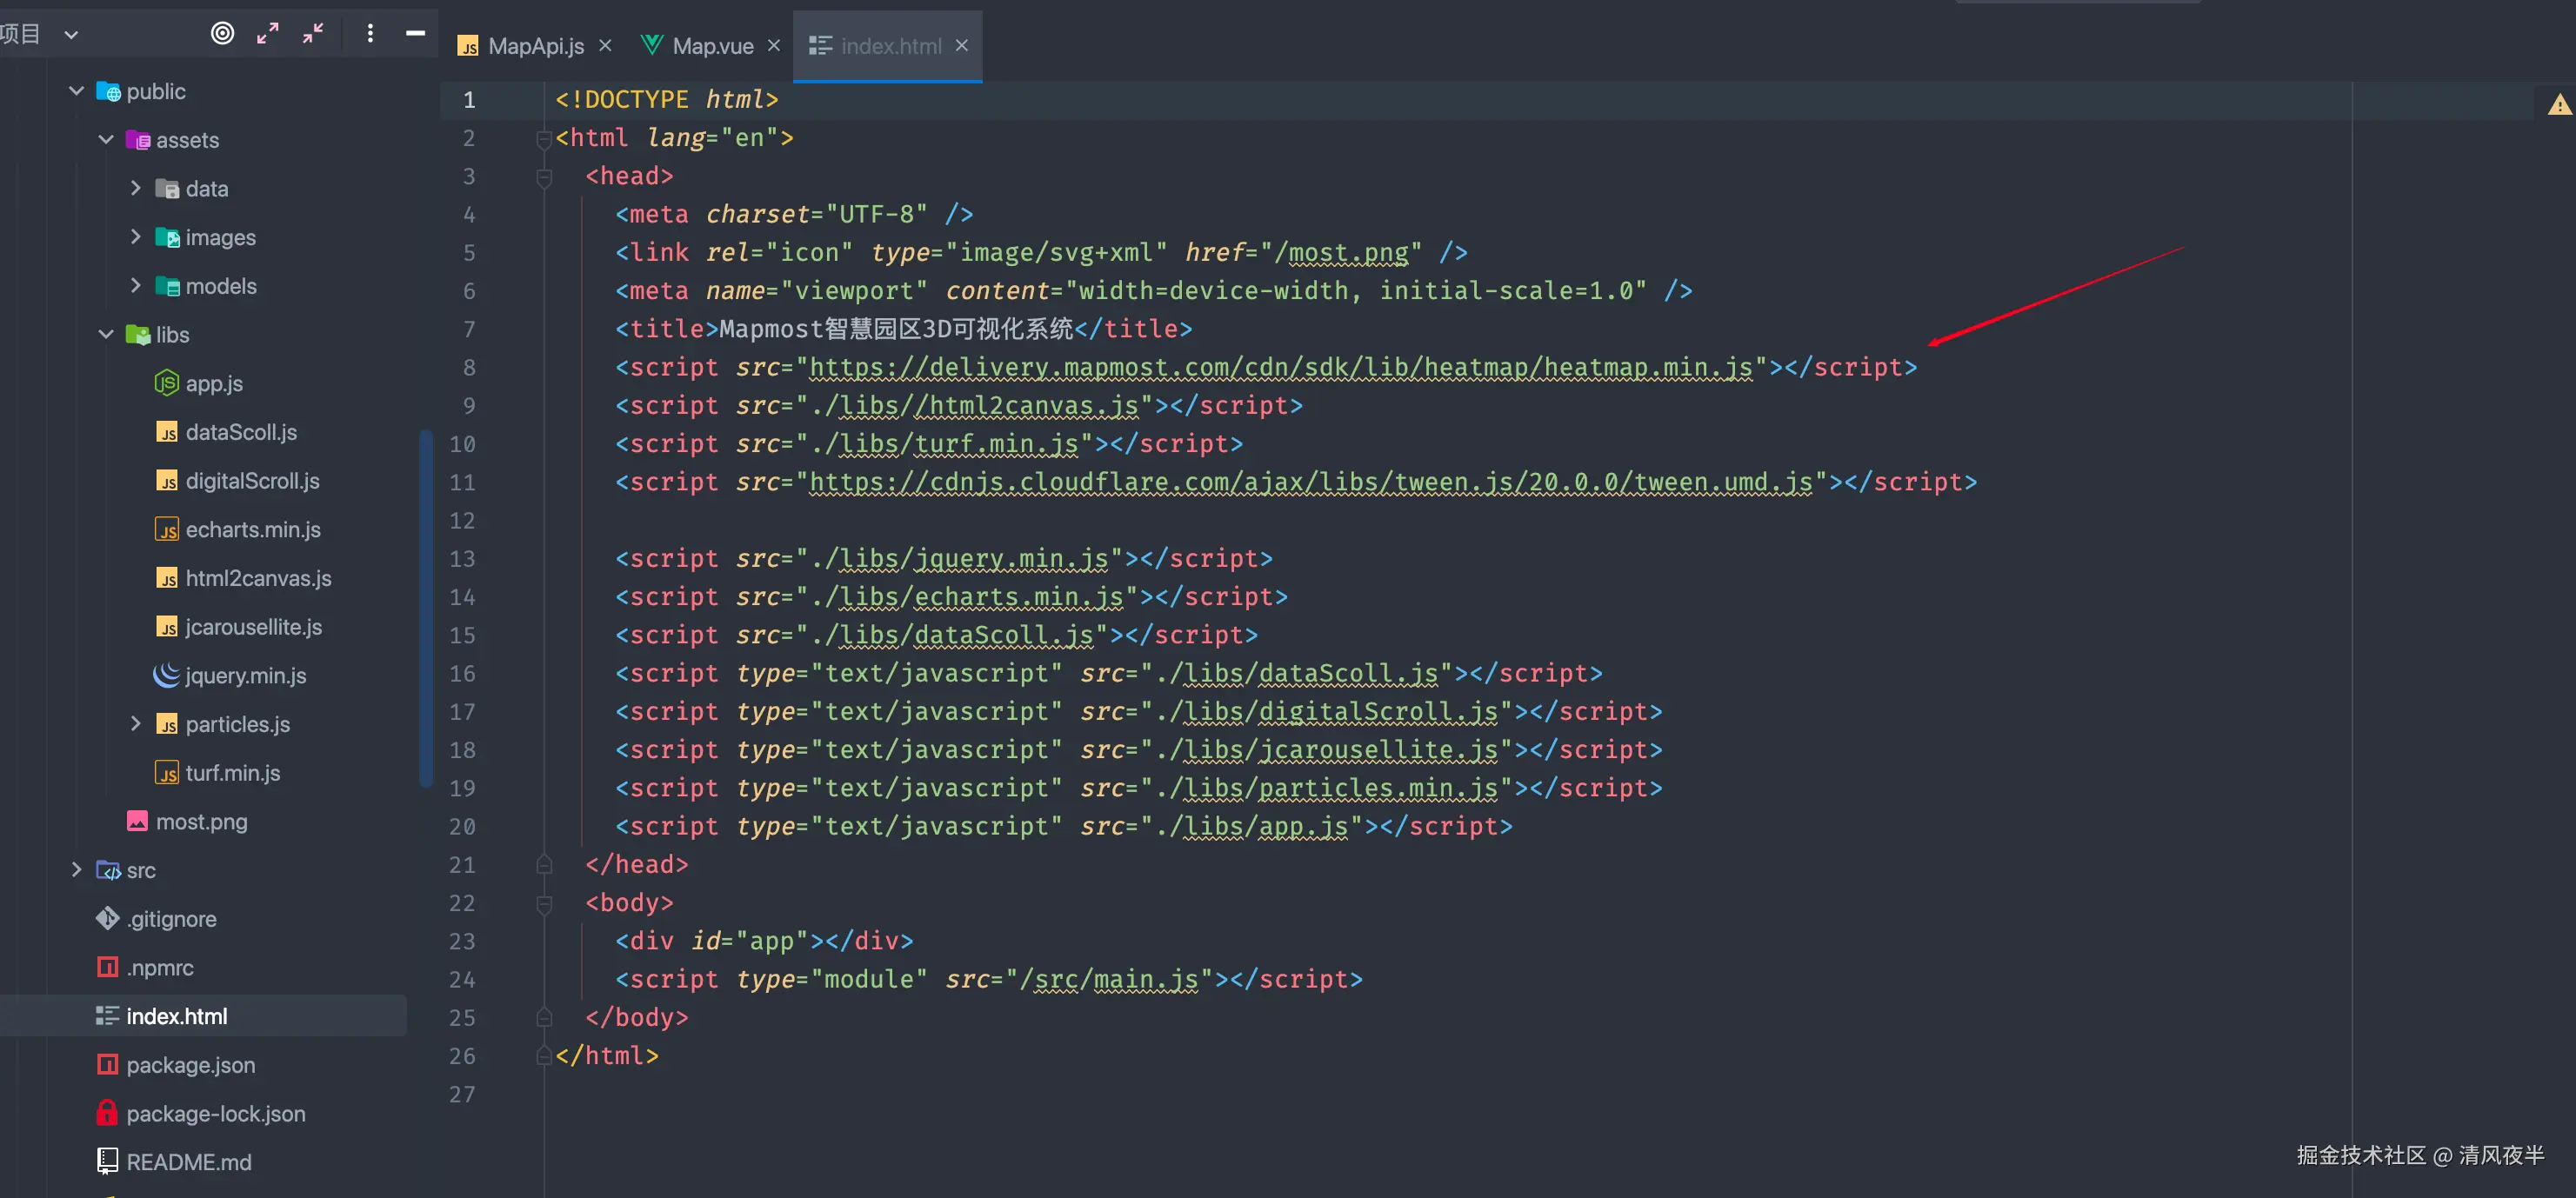Switch to the MapApi.js tab
Image resolution: width=2576 pixels, height=1198 pixels.
pyautogui.click(x=535, y=46)
